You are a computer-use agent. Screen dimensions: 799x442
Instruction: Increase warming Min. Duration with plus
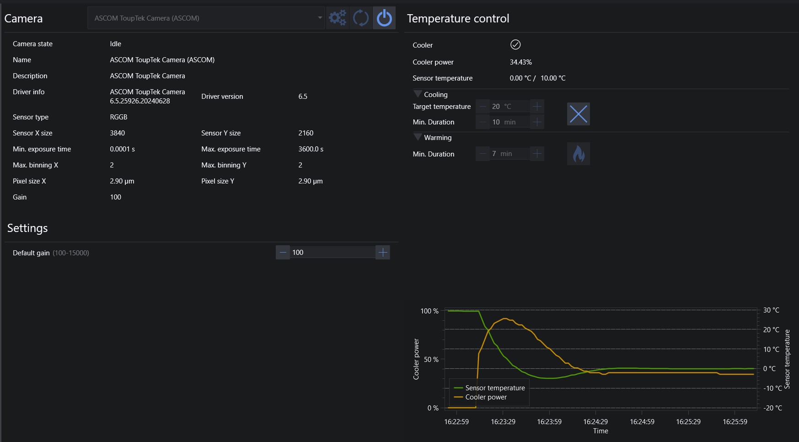(x=537, y=154)
